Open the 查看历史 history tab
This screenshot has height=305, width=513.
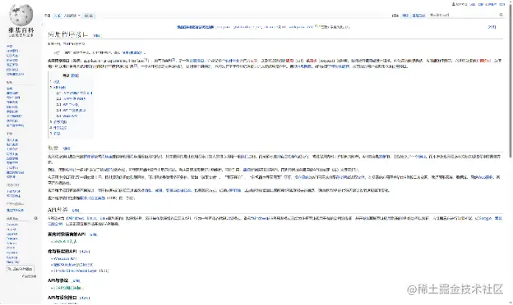tap(418, 16)
